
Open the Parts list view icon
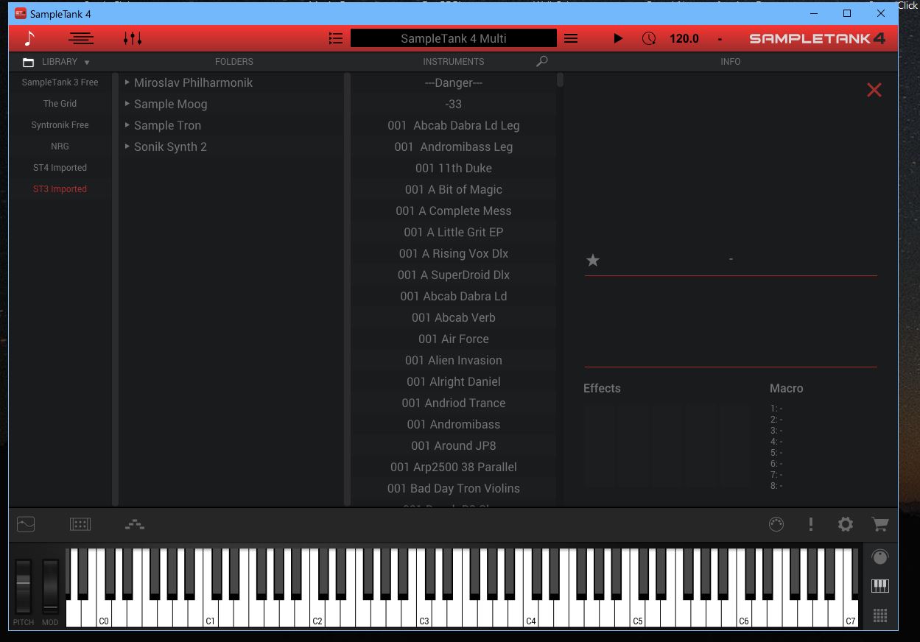click(x=81, y=38)
